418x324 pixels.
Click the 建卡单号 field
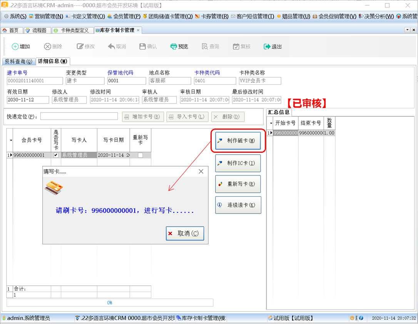tap(35, 81)
